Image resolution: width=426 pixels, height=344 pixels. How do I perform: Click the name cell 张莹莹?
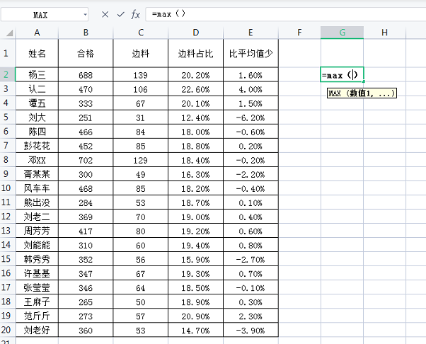(37, 287)
